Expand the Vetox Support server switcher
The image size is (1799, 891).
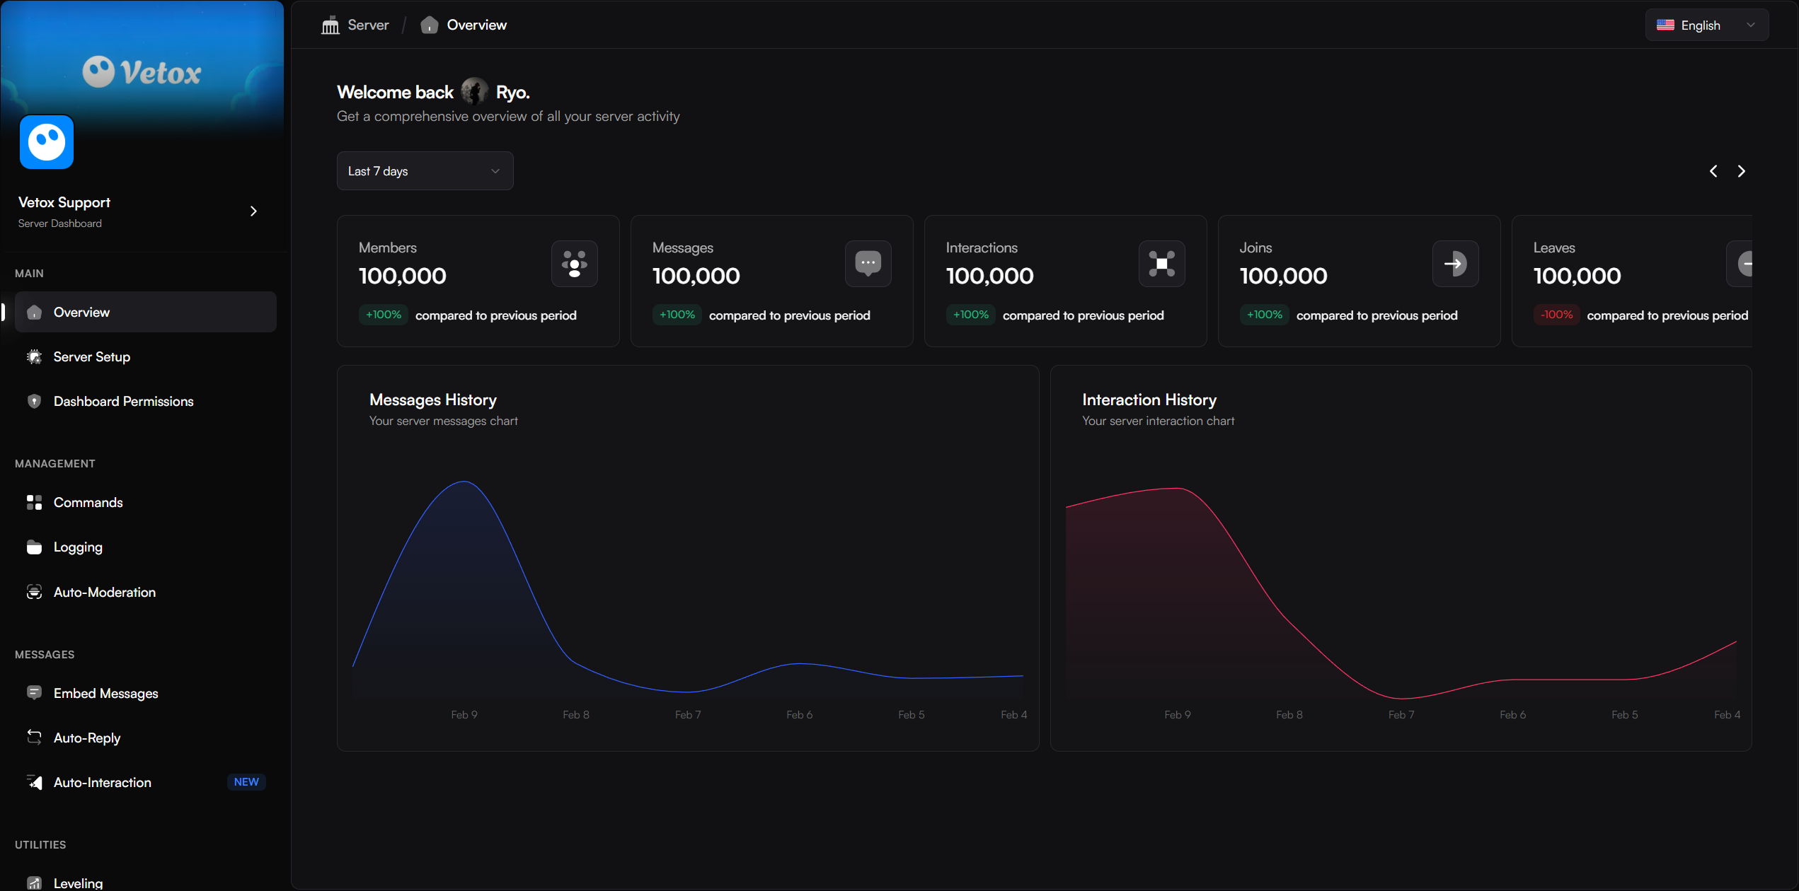tap(253, 211)
